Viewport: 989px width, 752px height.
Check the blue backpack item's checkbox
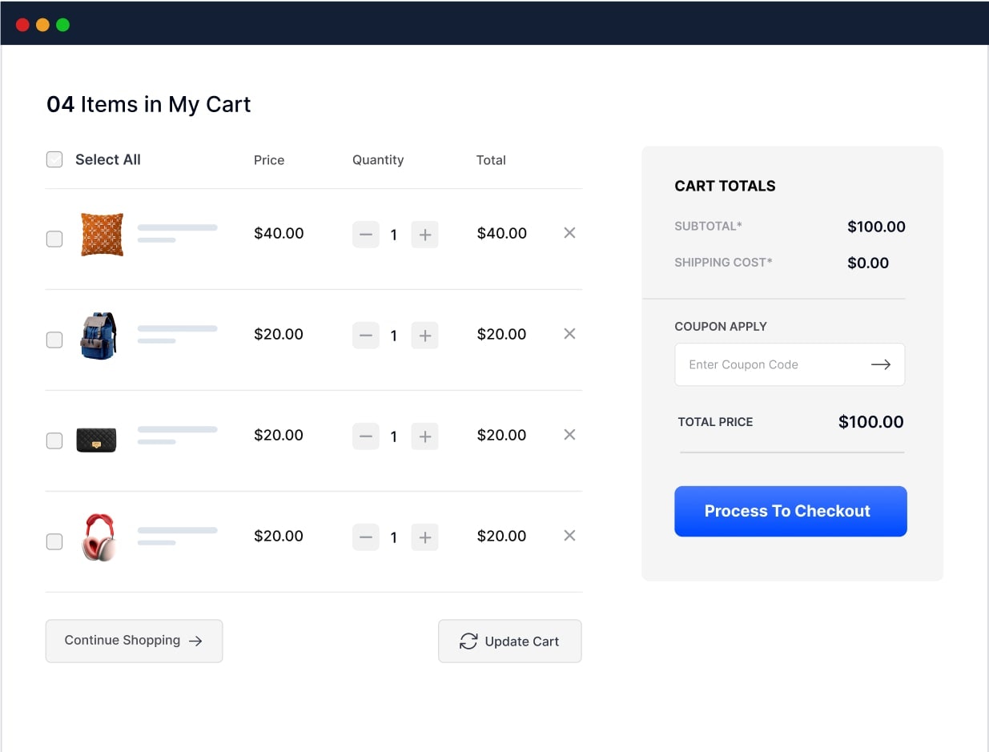[x=54, y=340]
